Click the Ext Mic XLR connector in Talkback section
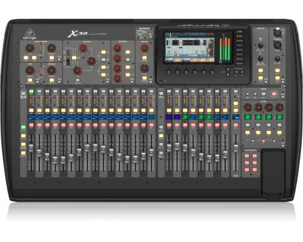The width and height of the screenshot is (303, 242). pos(278,45)
